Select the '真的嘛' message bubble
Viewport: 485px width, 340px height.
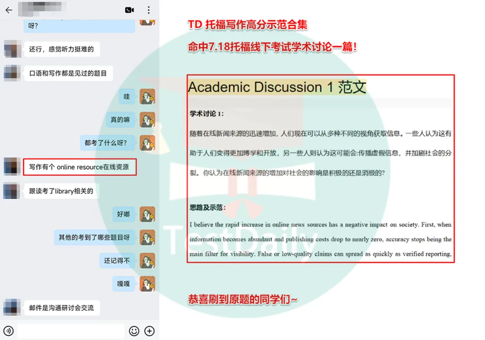pyautogui.click(x=120, y=120)
